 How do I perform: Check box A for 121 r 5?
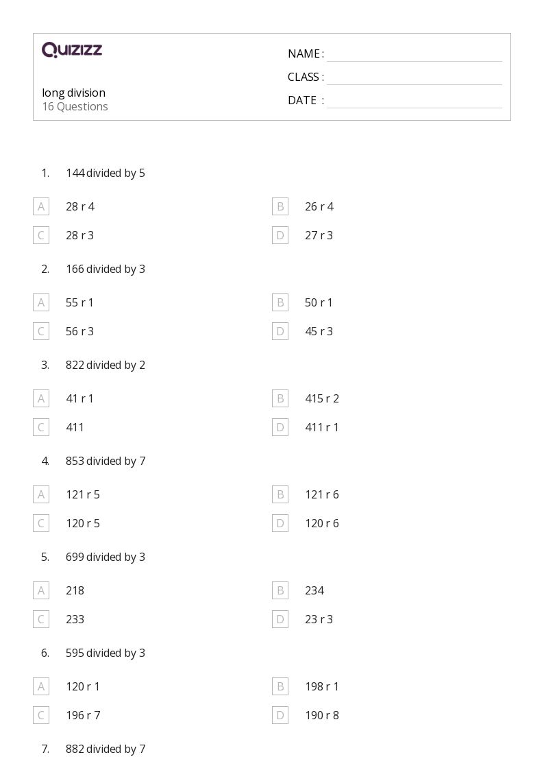(41, 494)
